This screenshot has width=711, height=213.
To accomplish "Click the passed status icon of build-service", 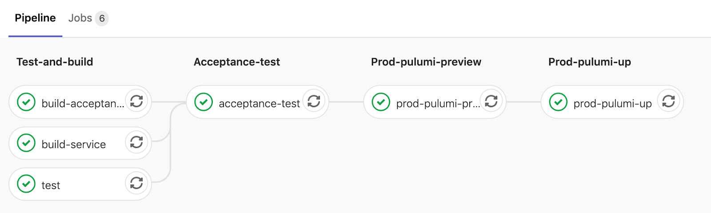I will pyautogui.click(x=26, y=143).
